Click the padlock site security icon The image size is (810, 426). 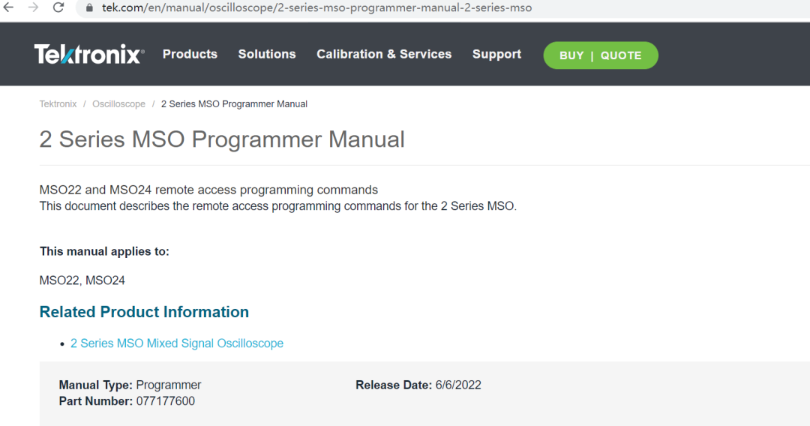(89, 7)
